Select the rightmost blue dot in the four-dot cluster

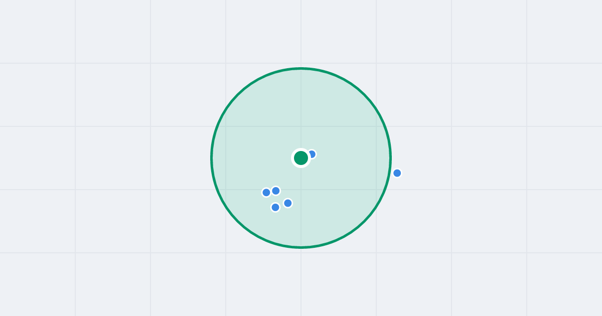pyautogui.click(x=288, y=203)
